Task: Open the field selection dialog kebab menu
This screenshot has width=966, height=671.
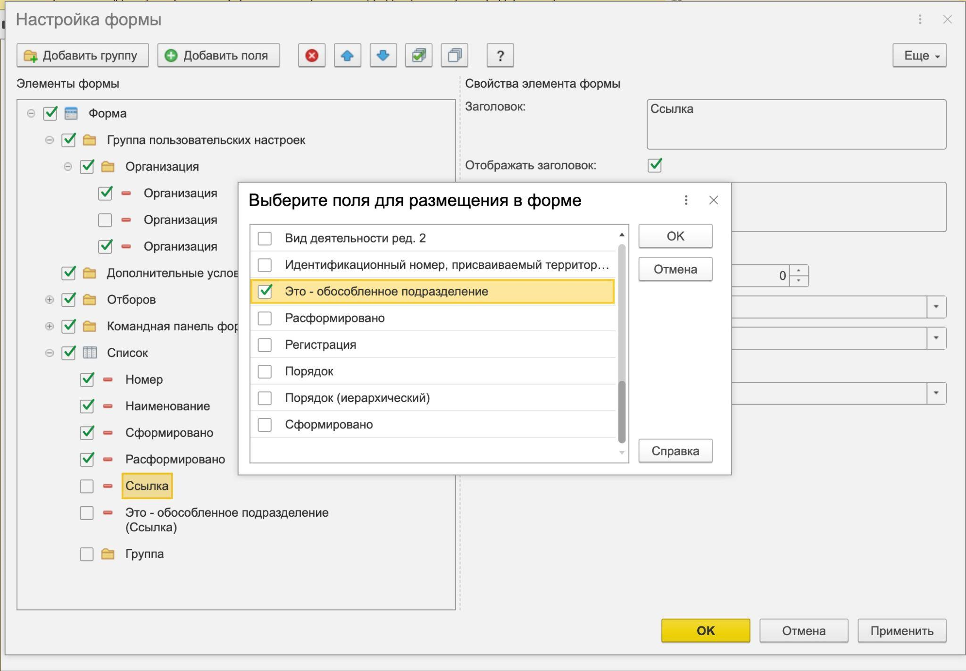Action: [686, 200]
